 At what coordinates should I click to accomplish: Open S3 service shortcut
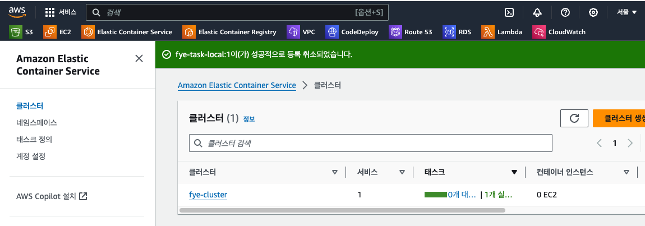click(21, 32)
